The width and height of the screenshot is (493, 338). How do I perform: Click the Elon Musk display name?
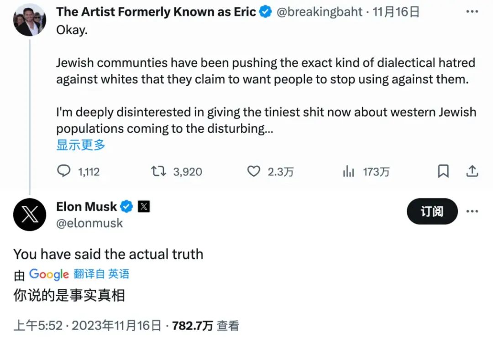coord(87,207)
